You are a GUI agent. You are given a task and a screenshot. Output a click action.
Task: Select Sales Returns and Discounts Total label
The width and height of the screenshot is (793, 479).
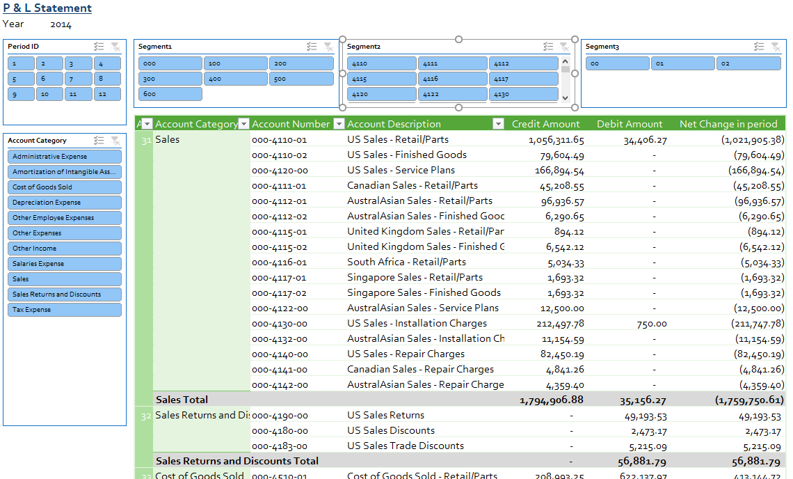(x=237, y=461)
